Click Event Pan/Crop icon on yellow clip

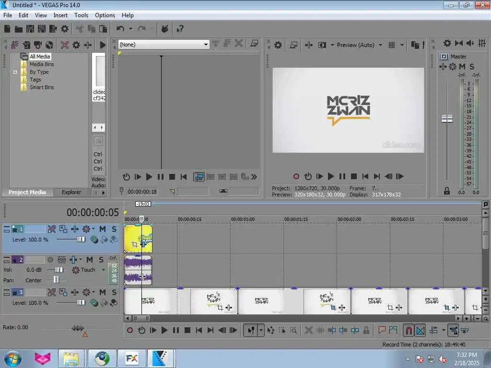[x=135, y=244]
